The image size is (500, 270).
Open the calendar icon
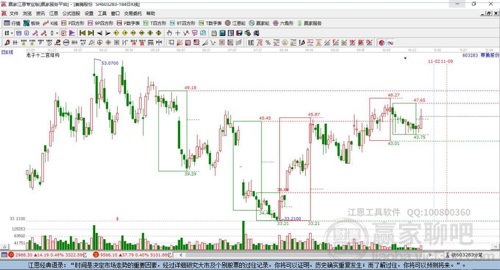coord(214,33)
